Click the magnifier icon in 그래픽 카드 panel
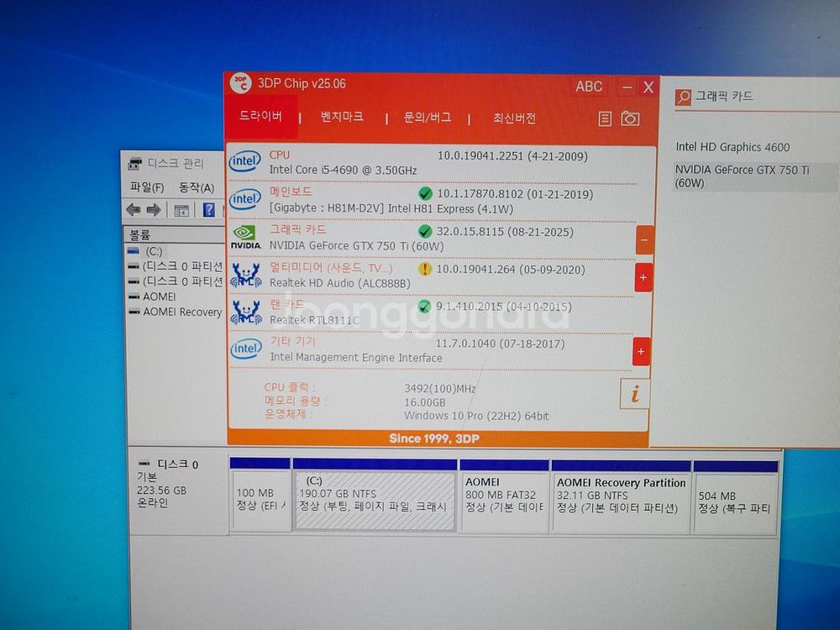 [683, 97]
